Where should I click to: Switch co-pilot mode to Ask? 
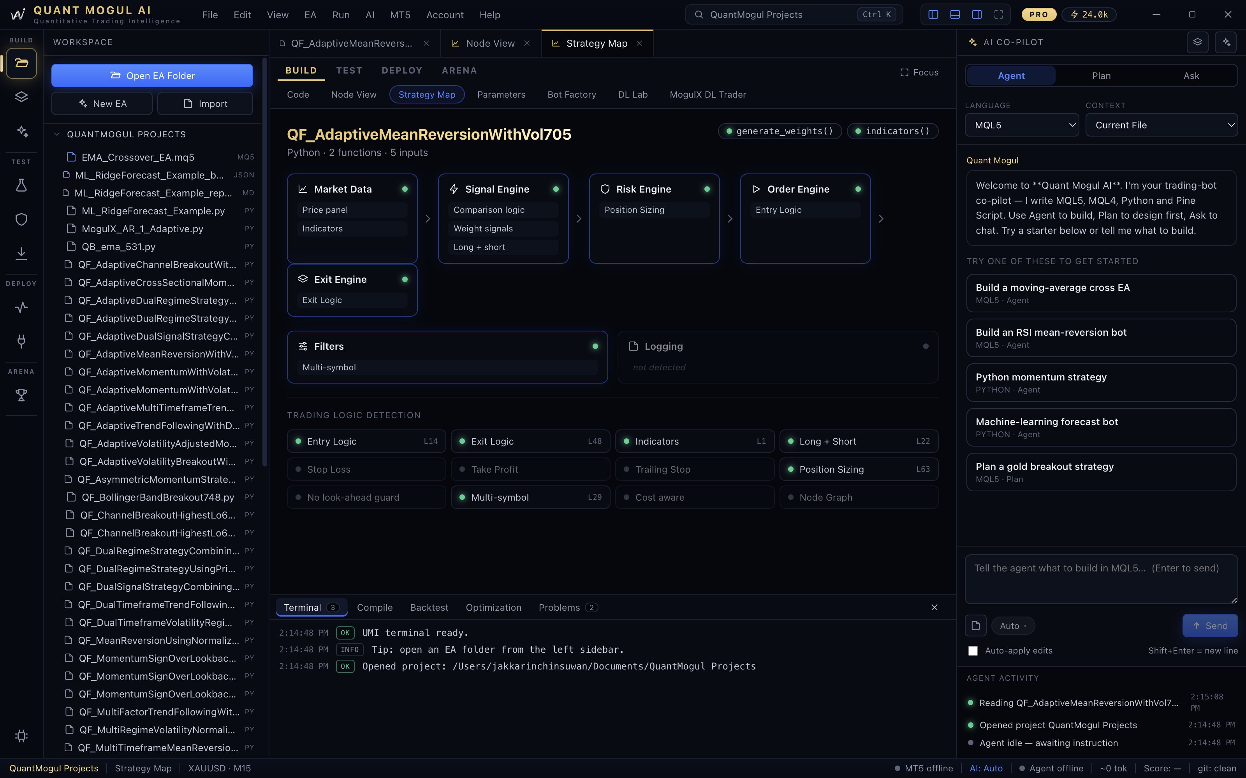click(x=1191, y=75)
